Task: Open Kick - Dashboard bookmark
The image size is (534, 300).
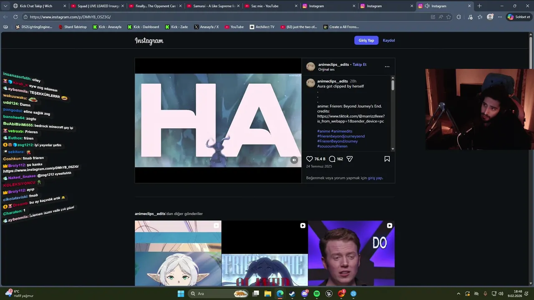Action: (x=143, y=27)
